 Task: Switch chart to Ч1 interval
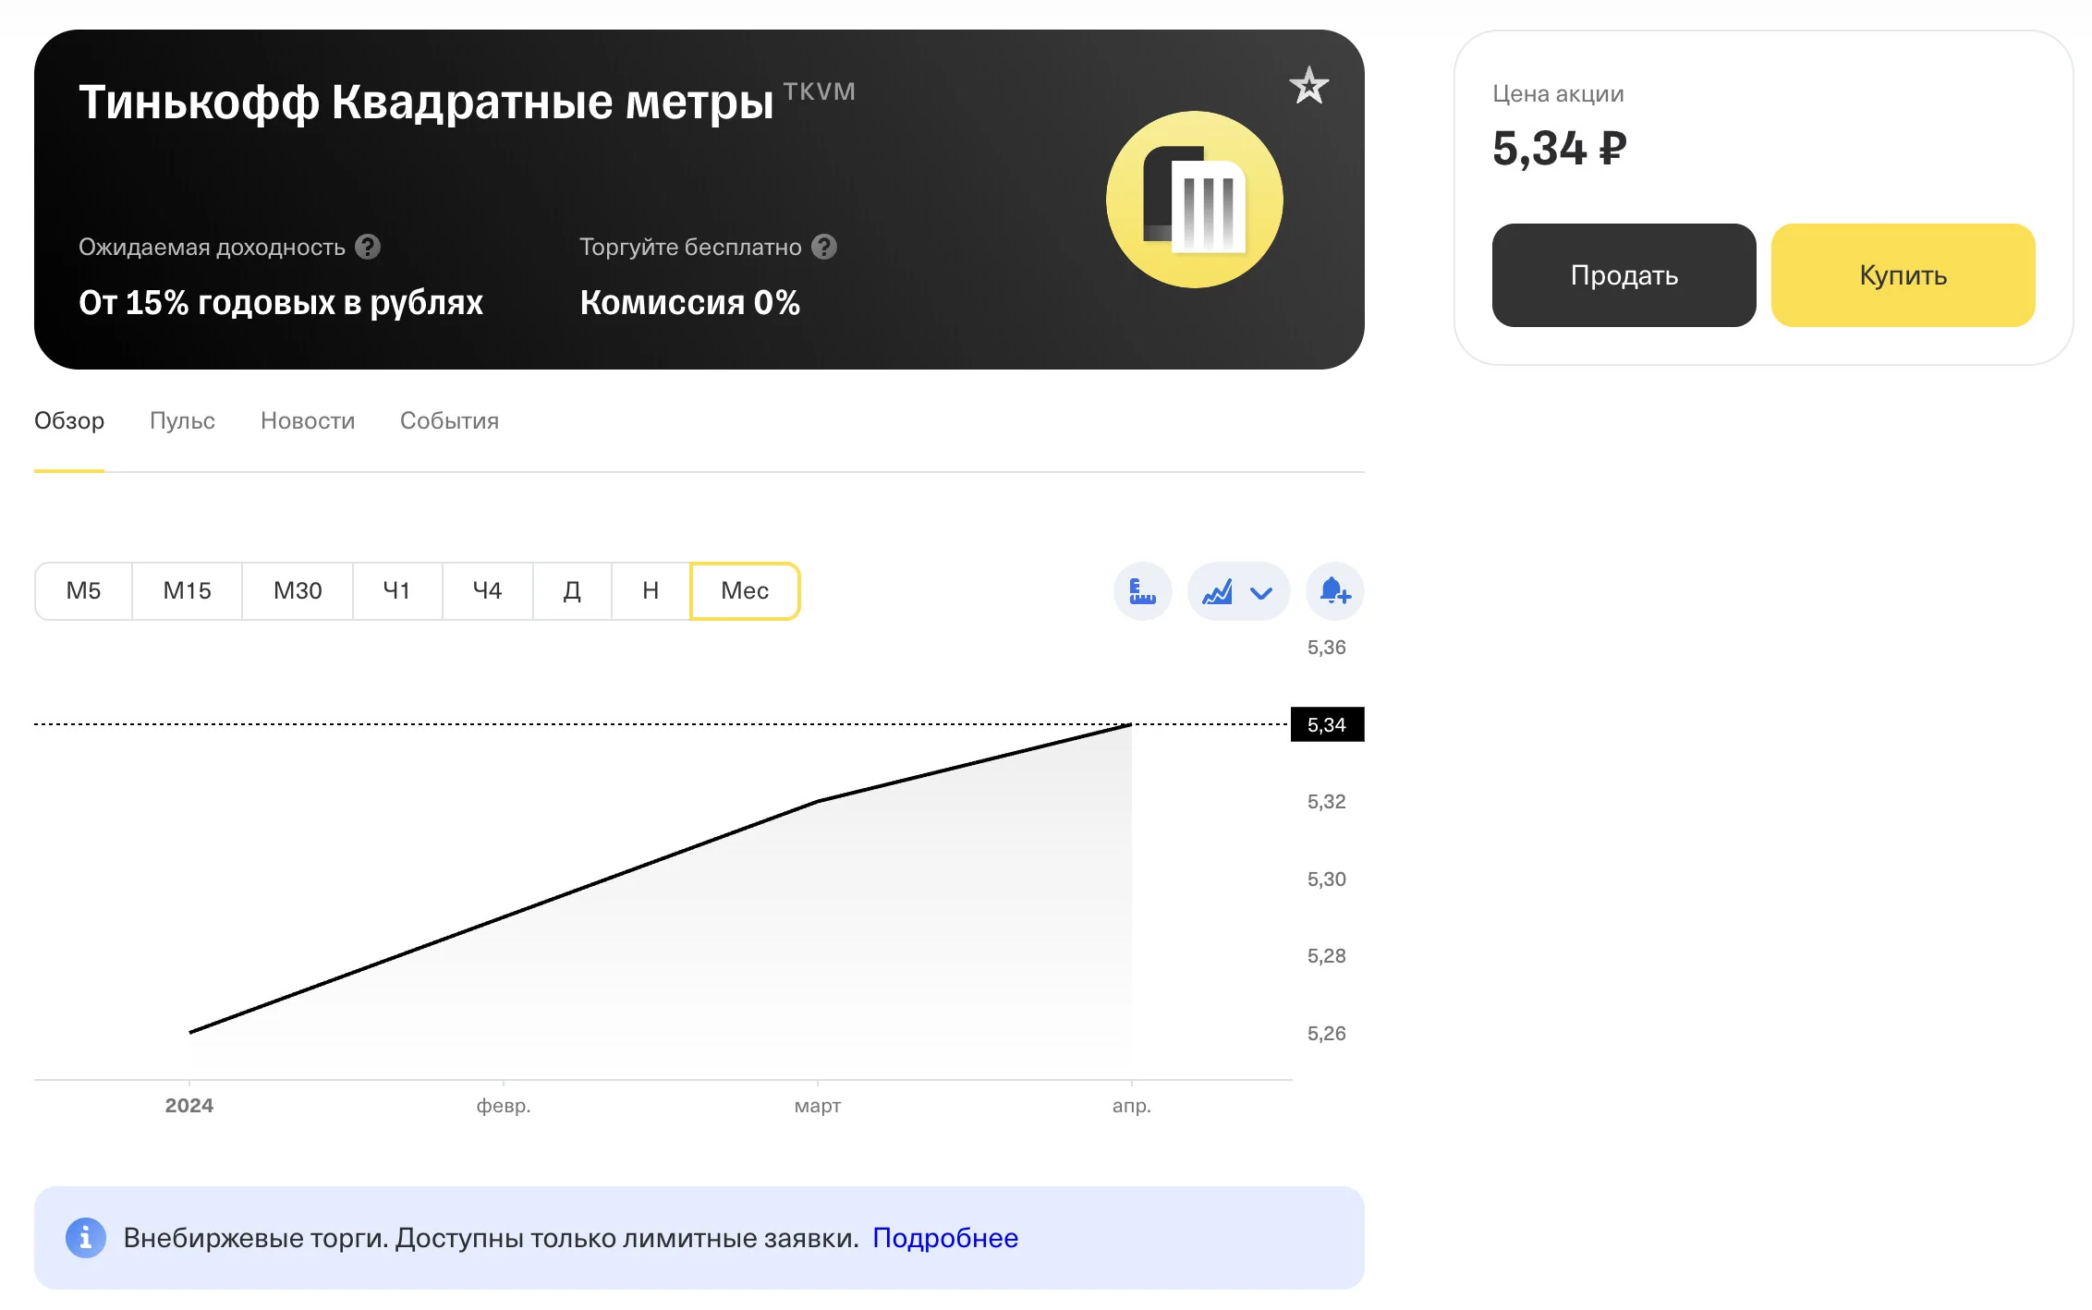point(397,591)
